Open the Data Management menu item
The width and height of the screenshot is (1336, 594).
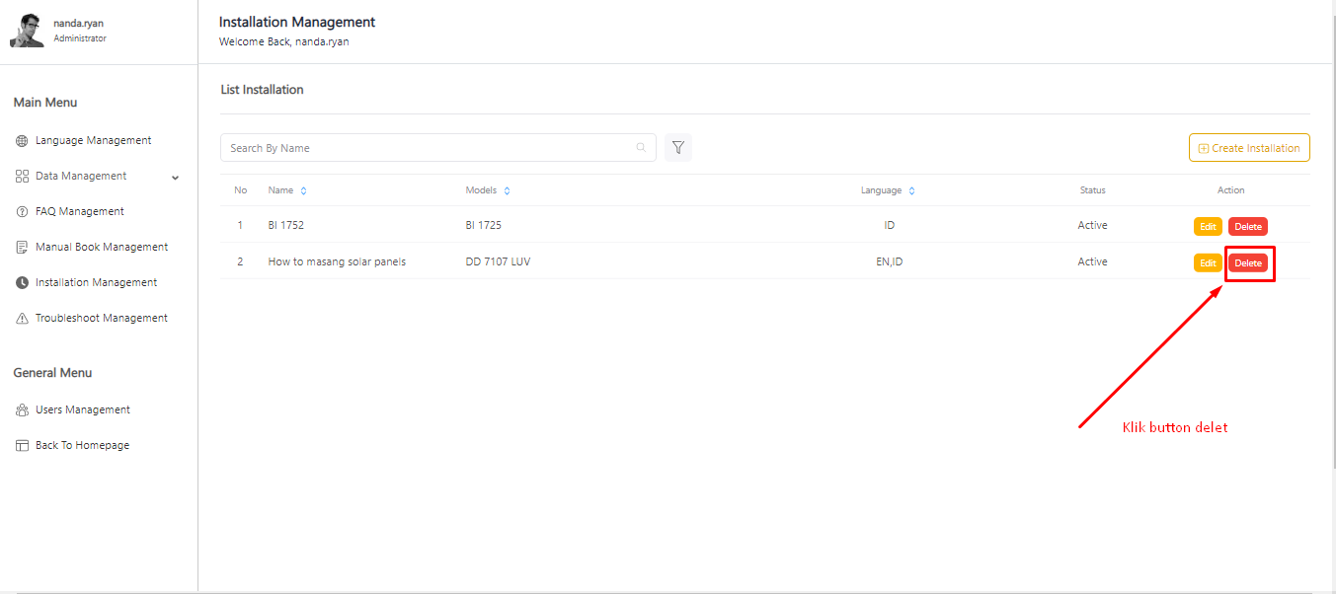81,177
